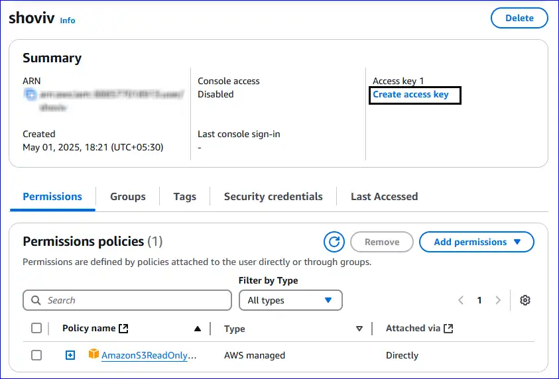Delete the shoviv user
The width and height of the screenshot is (559, 379).
519,18
